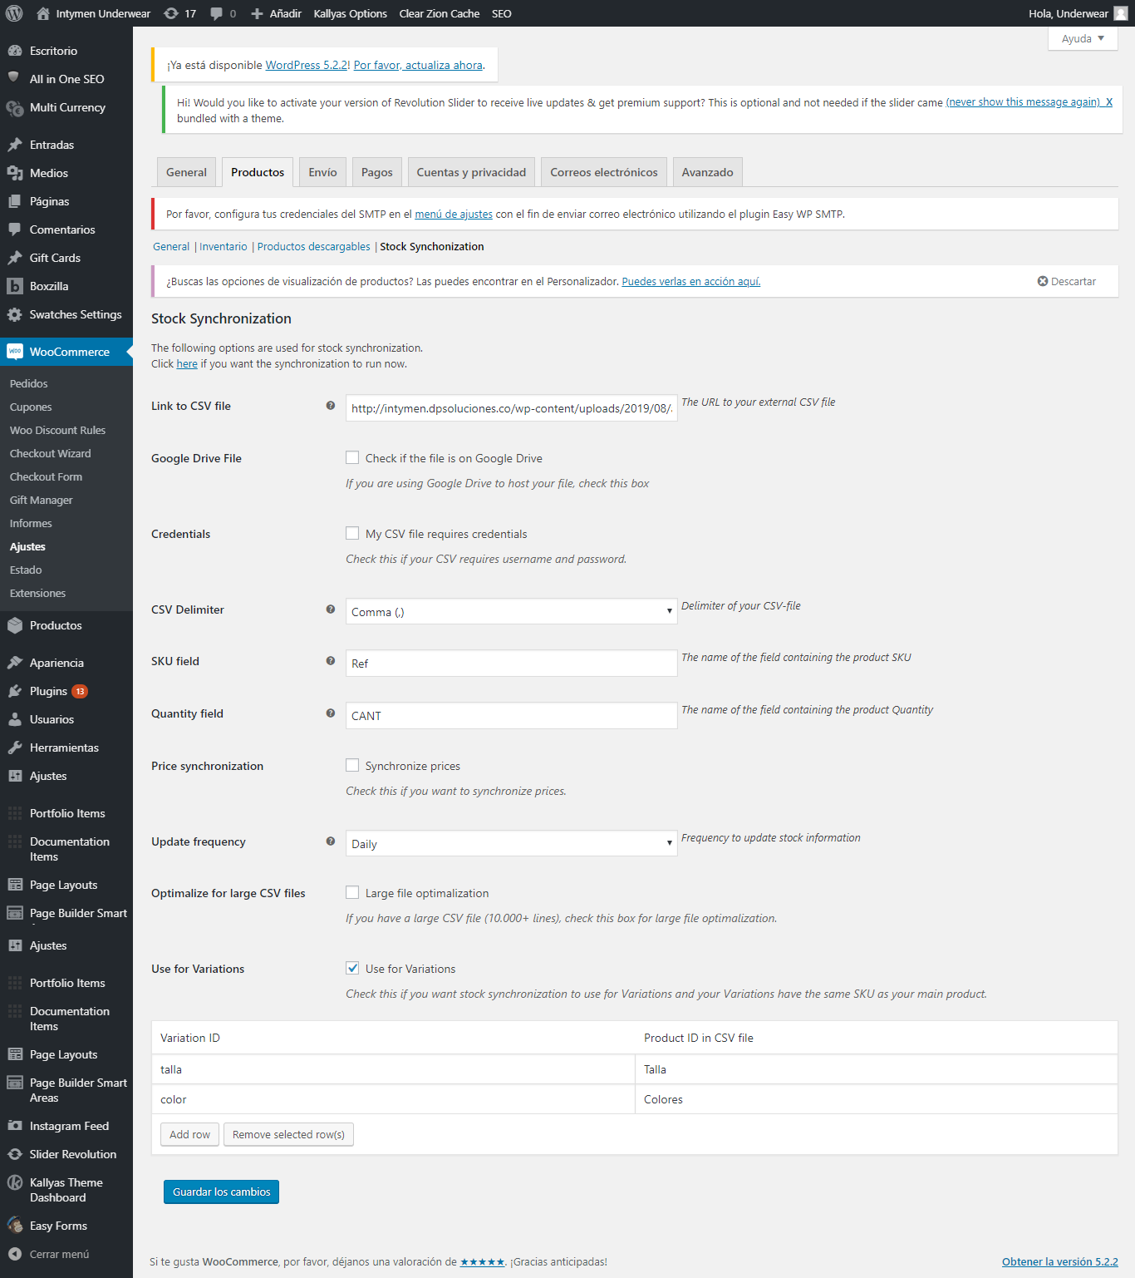Viewport: 1135px width, 1278px height.
Task: Click help icon next to SKU field
Action: tap(331, 661)
